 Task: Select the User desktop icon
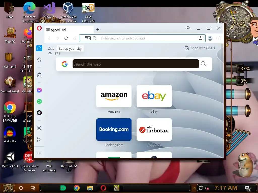tap(10, 10)
